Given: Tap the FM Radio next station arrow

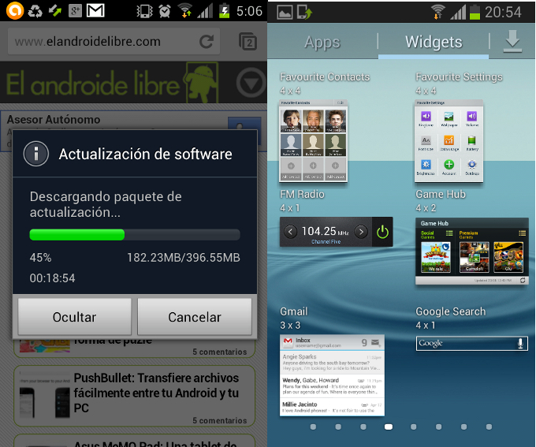Looking at the screenshot, I should point(361,232).
